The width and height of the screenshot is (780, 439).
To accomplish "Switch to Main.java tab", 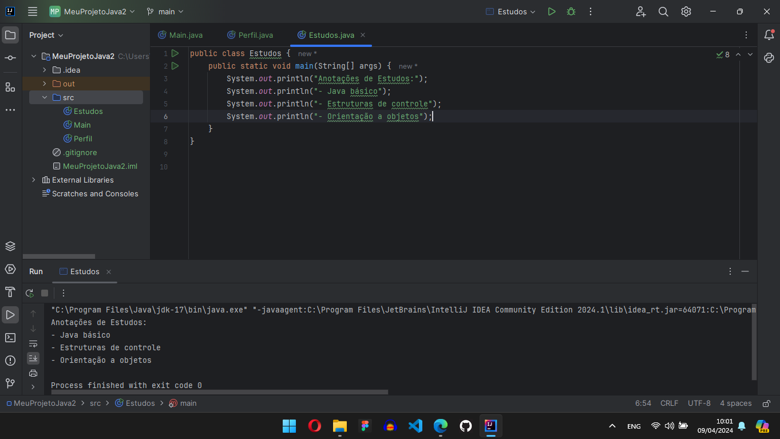I will pyautogui.click(x=180, y=35).
